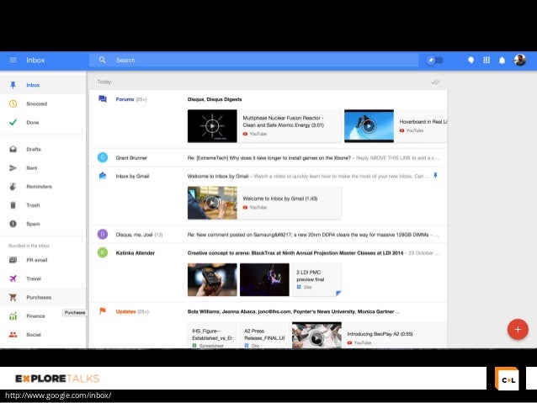The image size is (537, 403).
Task: Play the Introducing BeoPlay A2 video
Action: coord(316,335)
